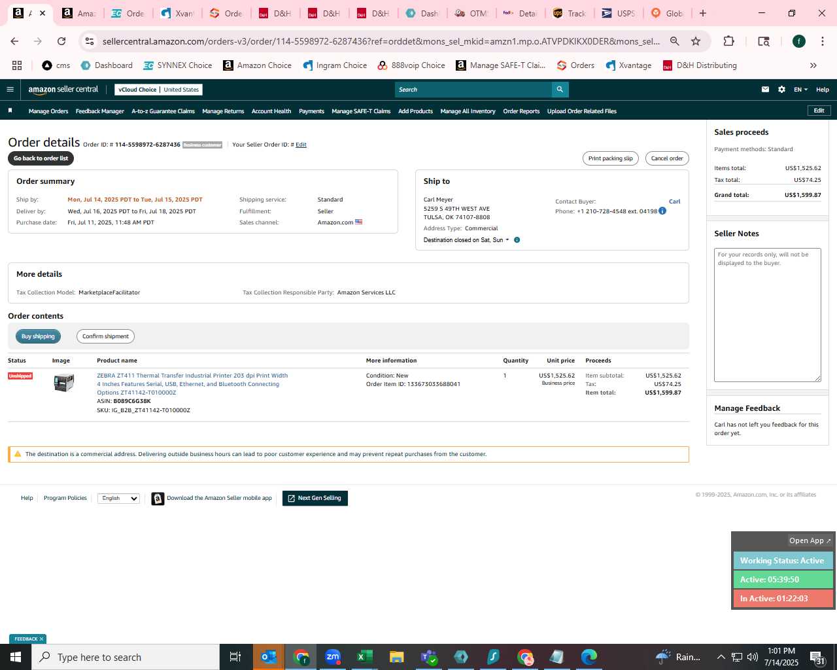837x670 pixels.
Task: Click the Open App link in tracker widget
Action: tap(810, 540)
